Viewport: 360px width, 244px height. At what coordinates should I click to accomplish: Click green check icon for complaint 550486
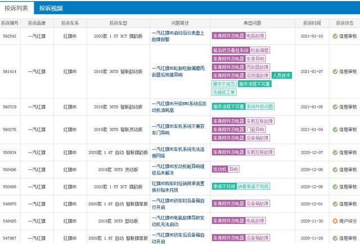[x=335, y=187]
